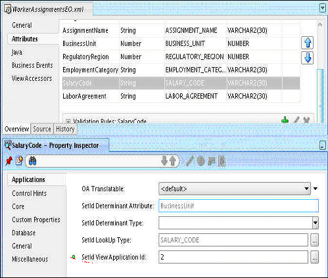Click scrollbar up arrow of attributes table
Image resolution: width=328 pixels, height=278 pixels.
click(320, 25)
